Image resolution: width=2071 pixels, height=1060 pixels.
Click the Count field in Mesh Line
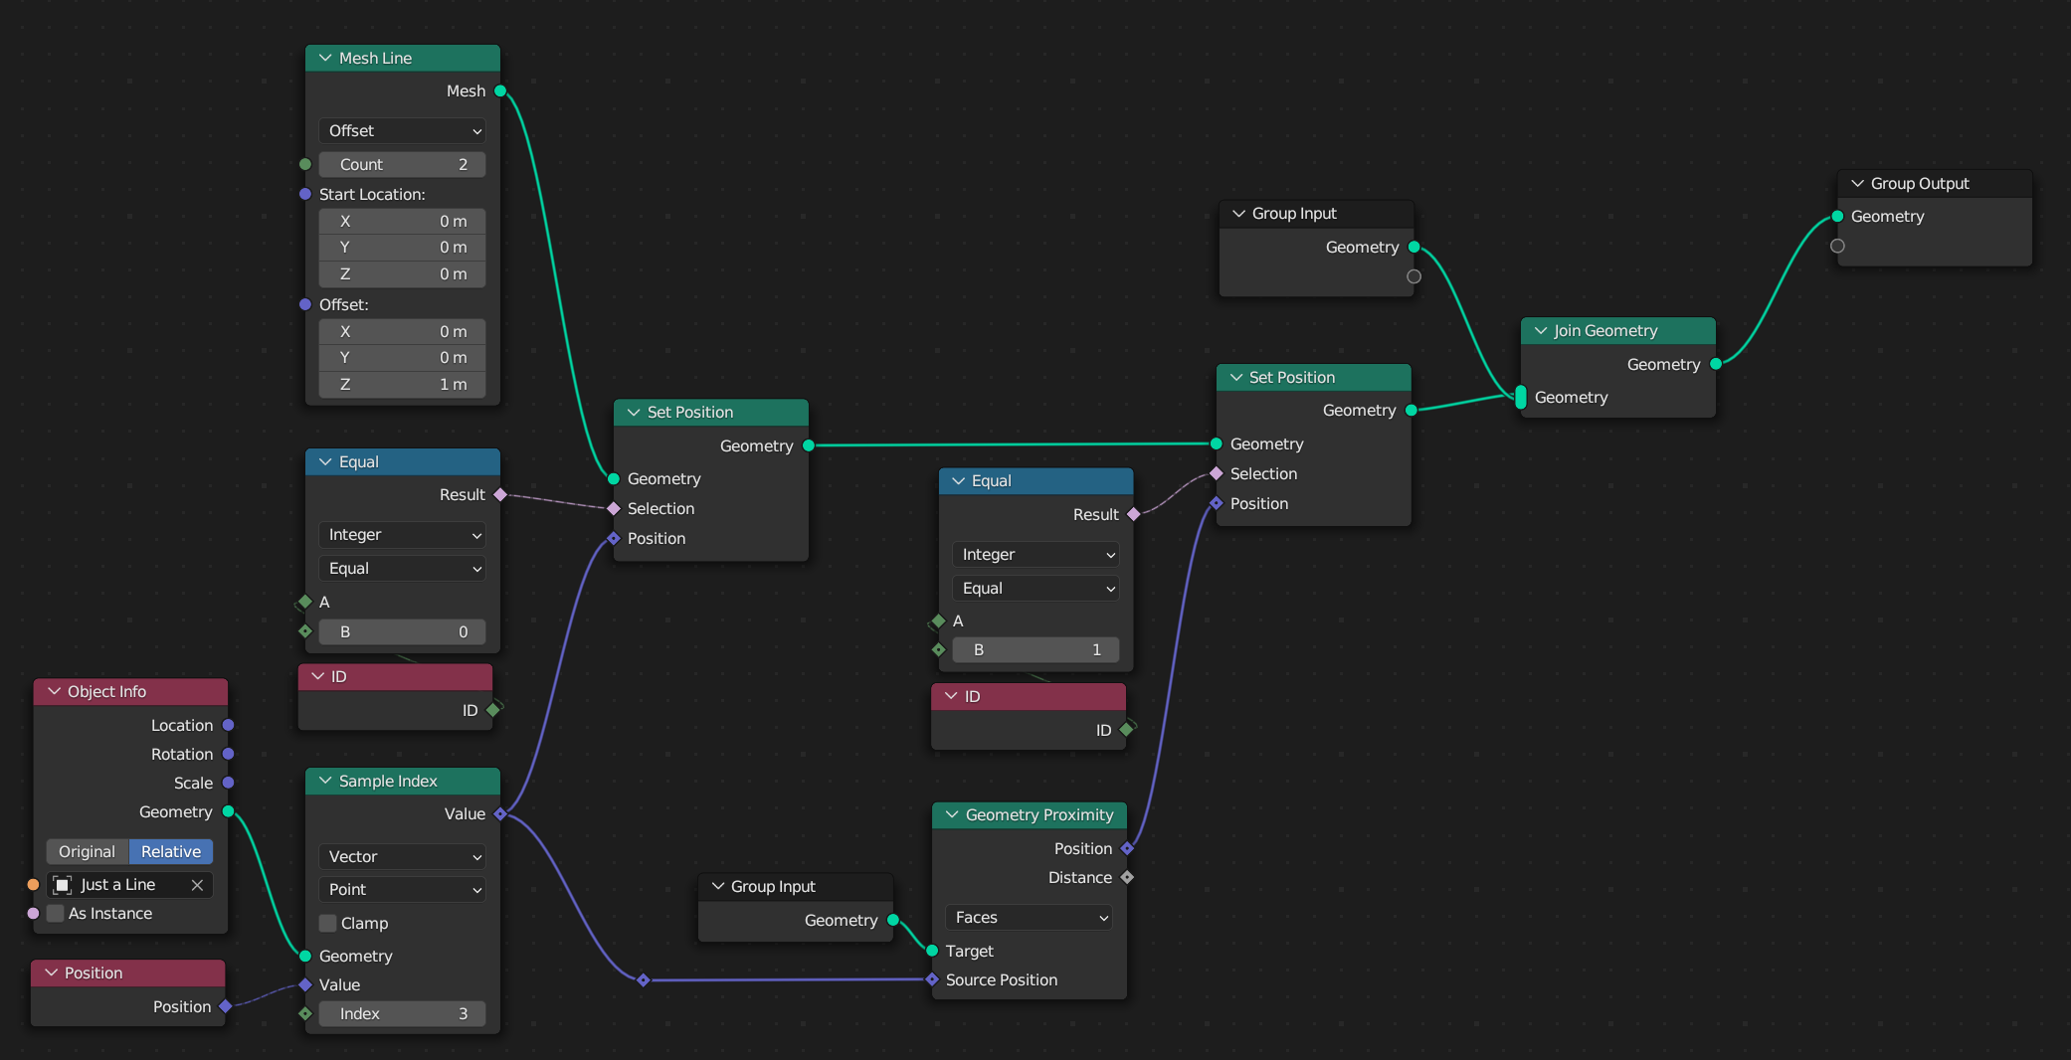(x=402, y=164)
